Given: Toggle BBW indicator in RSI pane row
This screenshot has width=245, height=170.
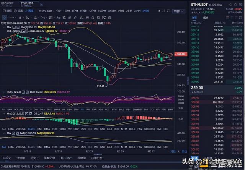Looking at the screenshot, I should click(x=170, y=110).
